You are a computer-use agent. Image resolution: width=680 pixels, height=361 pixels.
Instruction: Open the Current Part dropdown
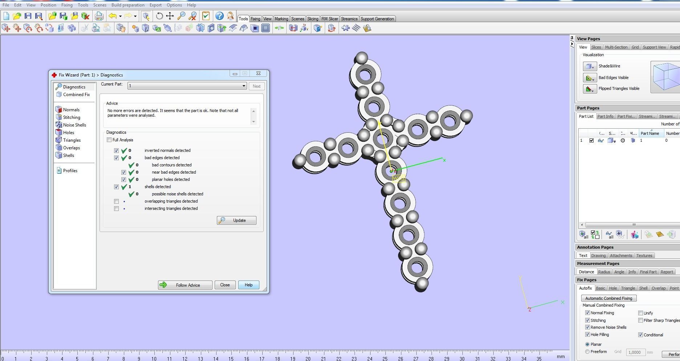pos(244,86)
